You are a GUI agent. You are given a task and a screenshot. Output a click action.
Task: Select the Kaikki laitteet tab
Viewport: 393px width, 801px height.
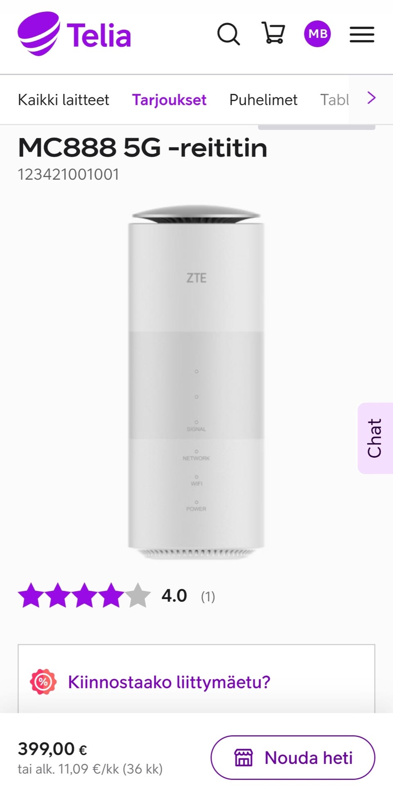point(63,100)
